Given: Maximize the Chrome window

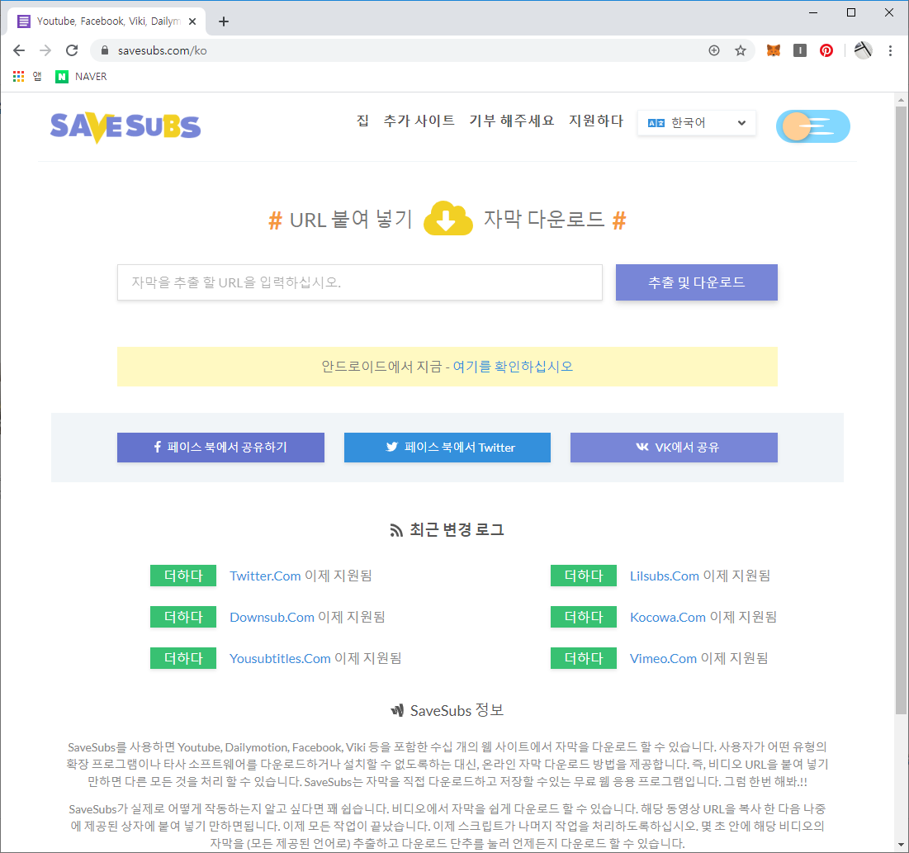Looking at the screenshot, I should click(x=851, y=12).
